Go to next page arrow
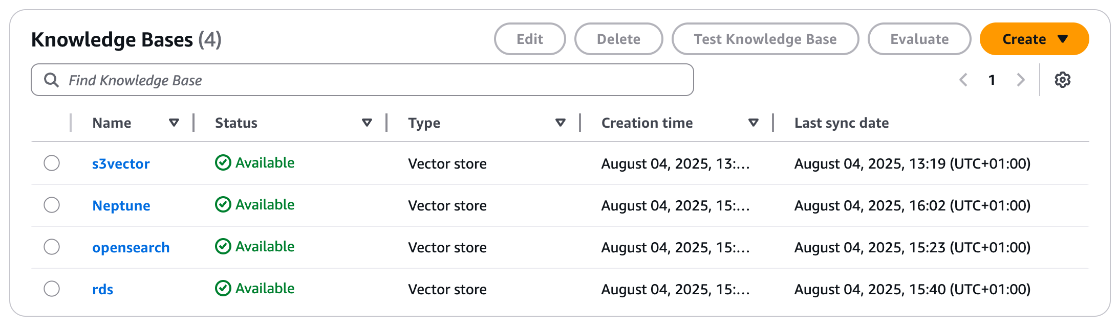 [x=1020, y=80]
